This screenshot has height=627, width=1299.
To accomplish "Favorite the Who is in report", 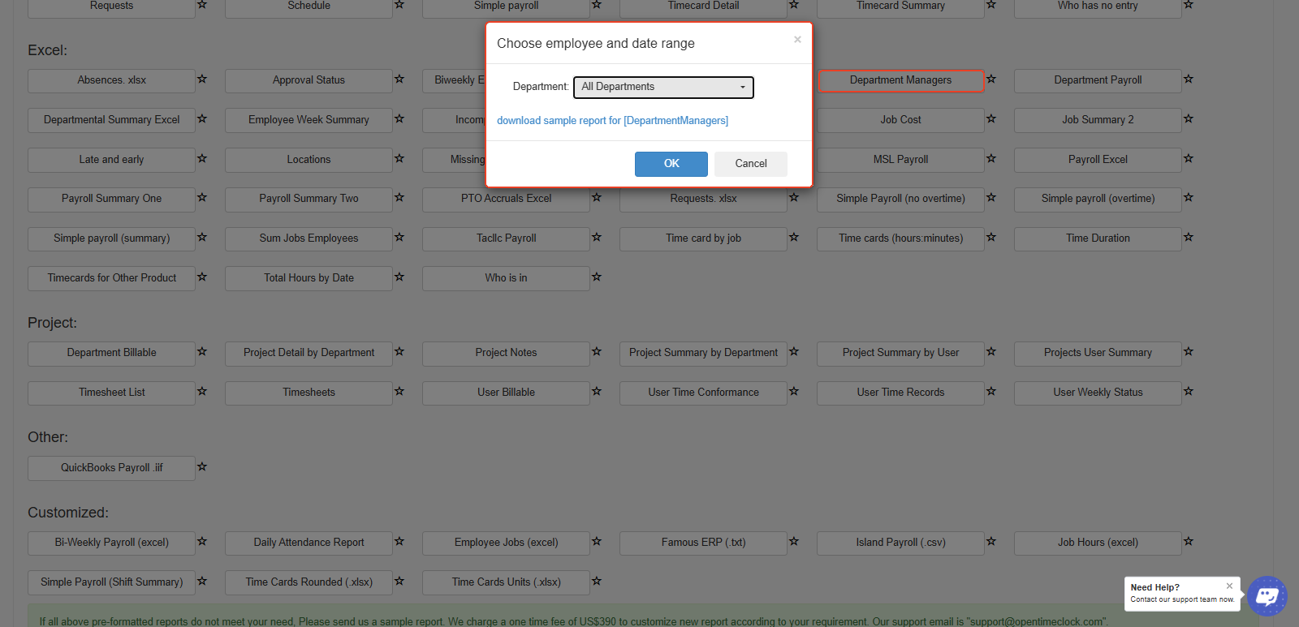I will (x=597, y=277).
